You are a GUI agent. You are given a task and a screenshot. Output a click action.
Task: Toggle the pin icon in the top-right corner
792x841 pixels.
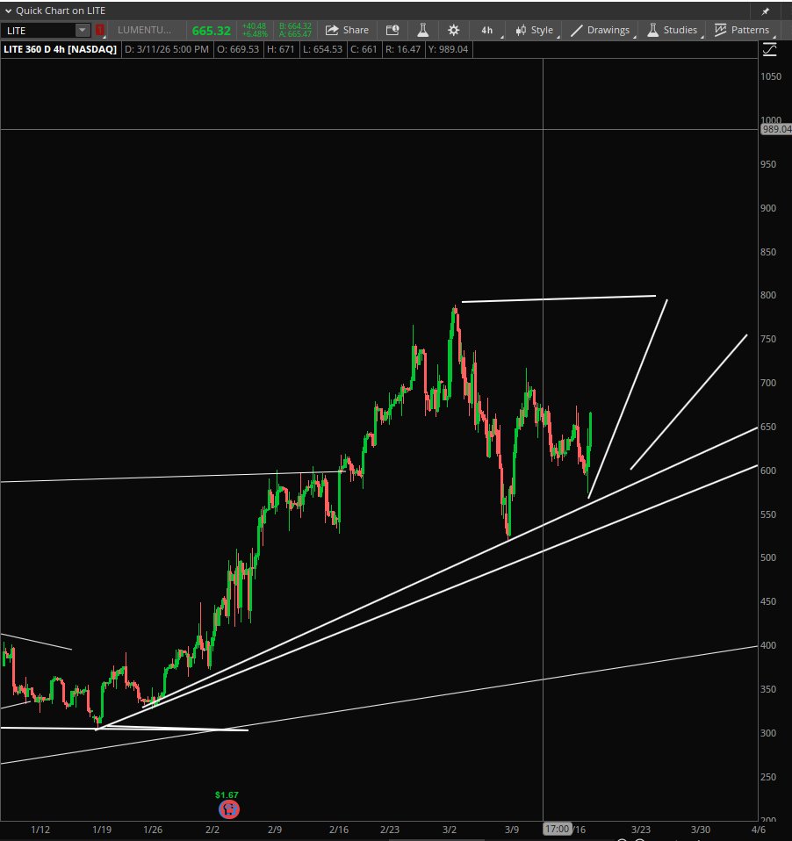point(765,11)
